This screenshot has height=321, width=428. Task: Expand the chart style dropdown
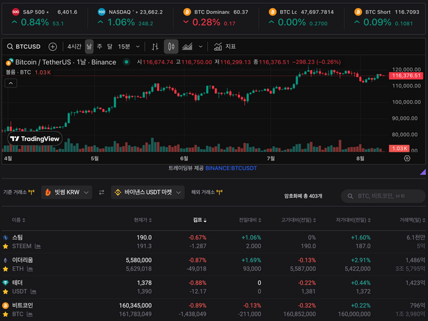click(x=201, y=47)
